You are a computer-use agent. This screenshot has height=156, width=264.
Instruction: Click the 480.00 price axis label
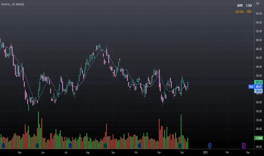[259, 49]
